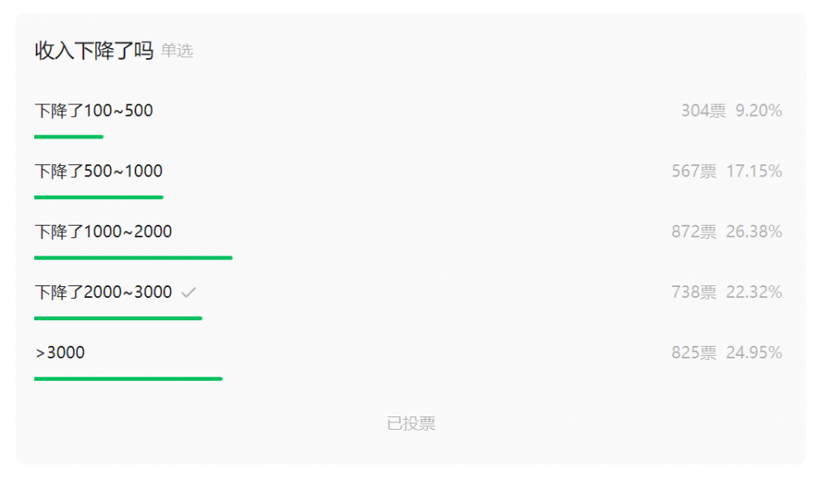Click the 304票 vote count
831x477 pixels.
703,110
